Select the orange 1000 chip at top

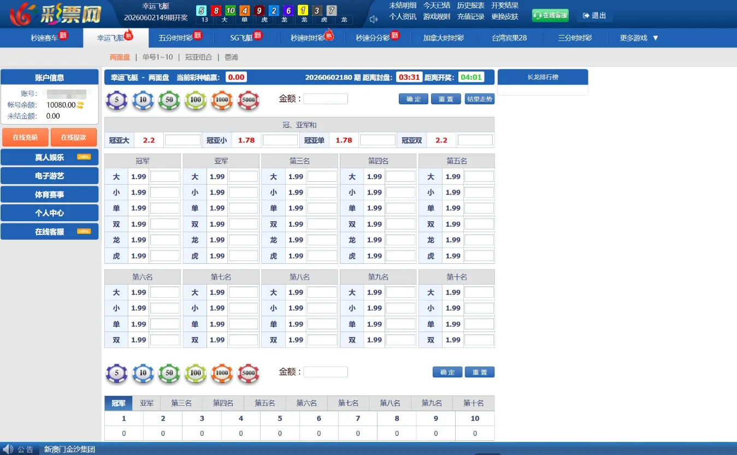pos(222,101)
